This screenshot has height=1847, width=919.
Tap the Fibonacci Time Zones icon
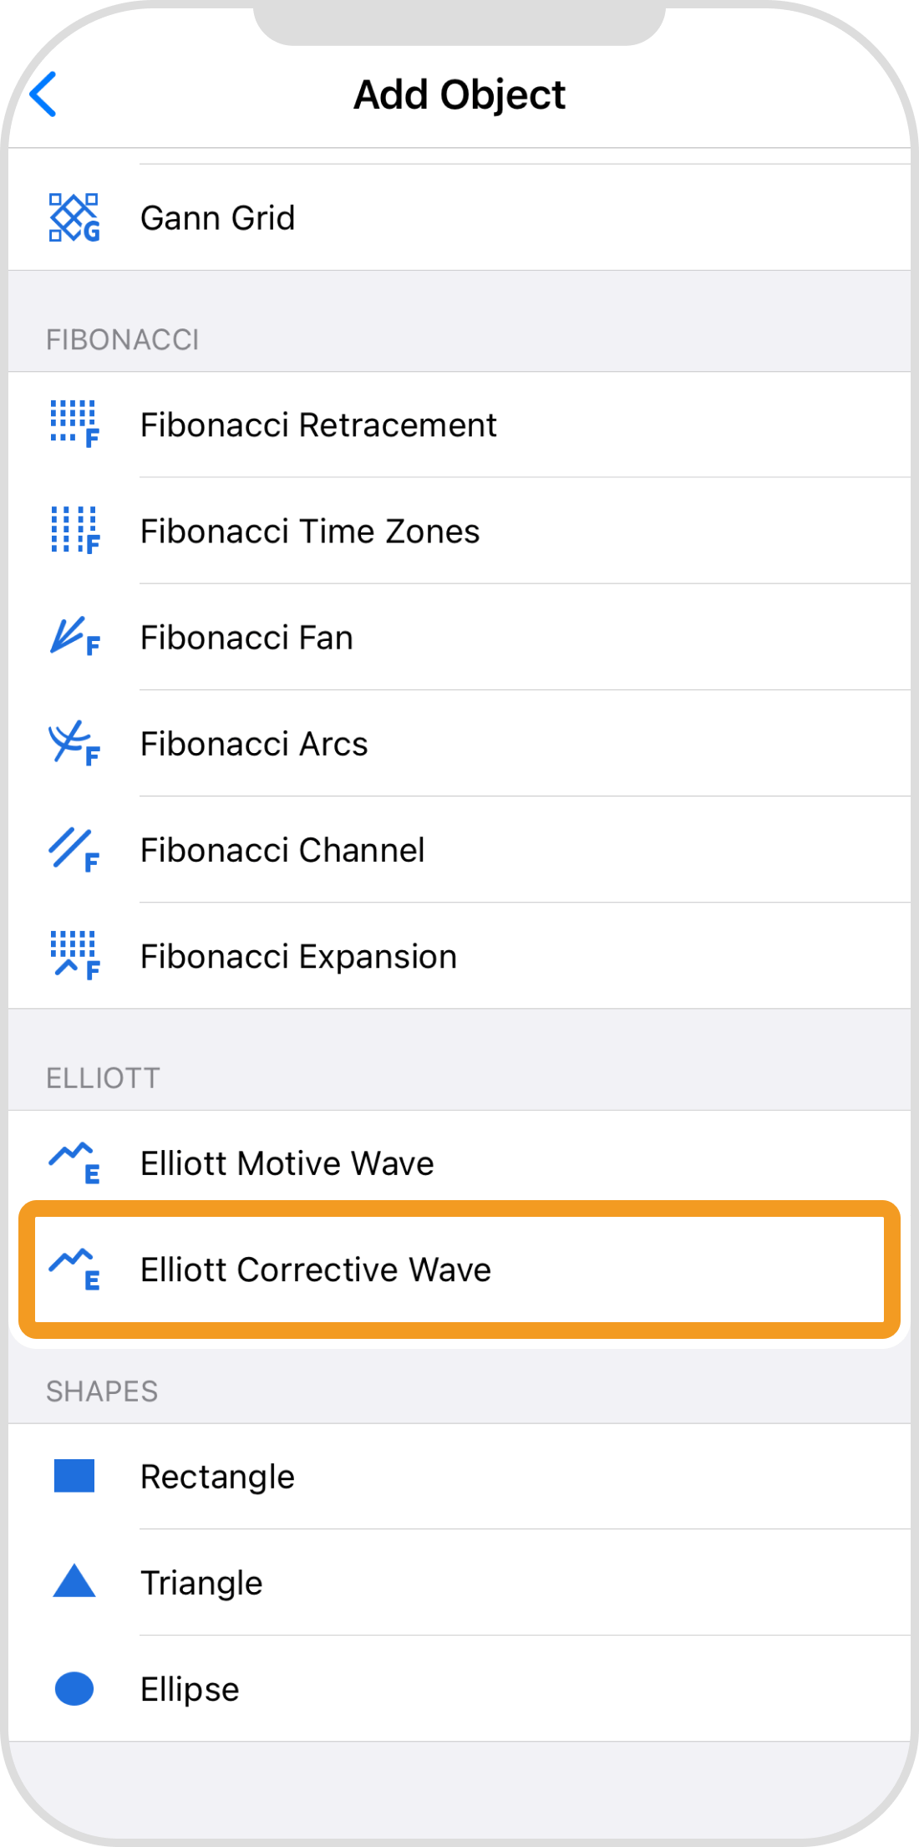click(x=74, y=530)
